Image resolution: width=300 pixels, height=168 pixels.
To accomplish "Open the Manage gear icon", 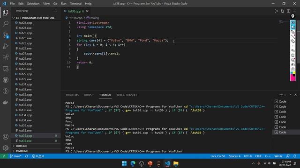I will [x=6, y=148].
